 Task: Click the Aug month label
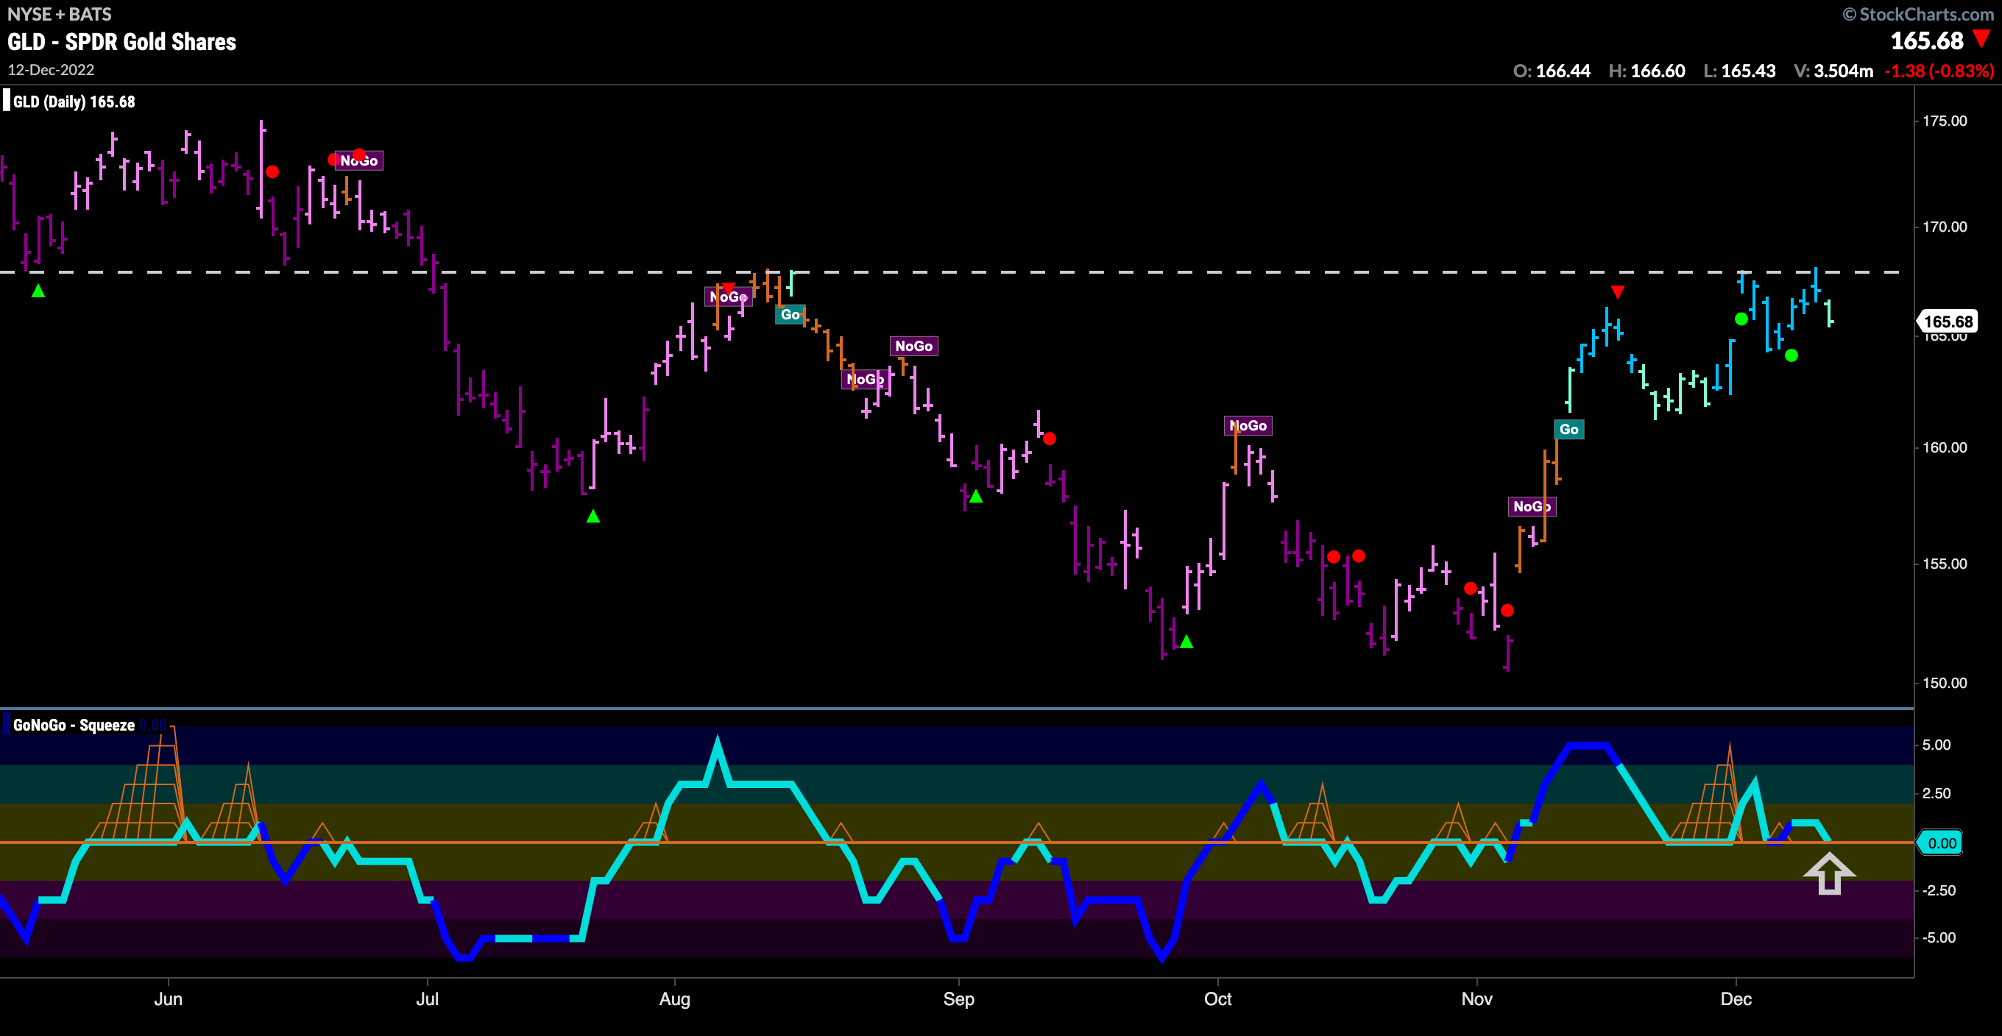675,999
